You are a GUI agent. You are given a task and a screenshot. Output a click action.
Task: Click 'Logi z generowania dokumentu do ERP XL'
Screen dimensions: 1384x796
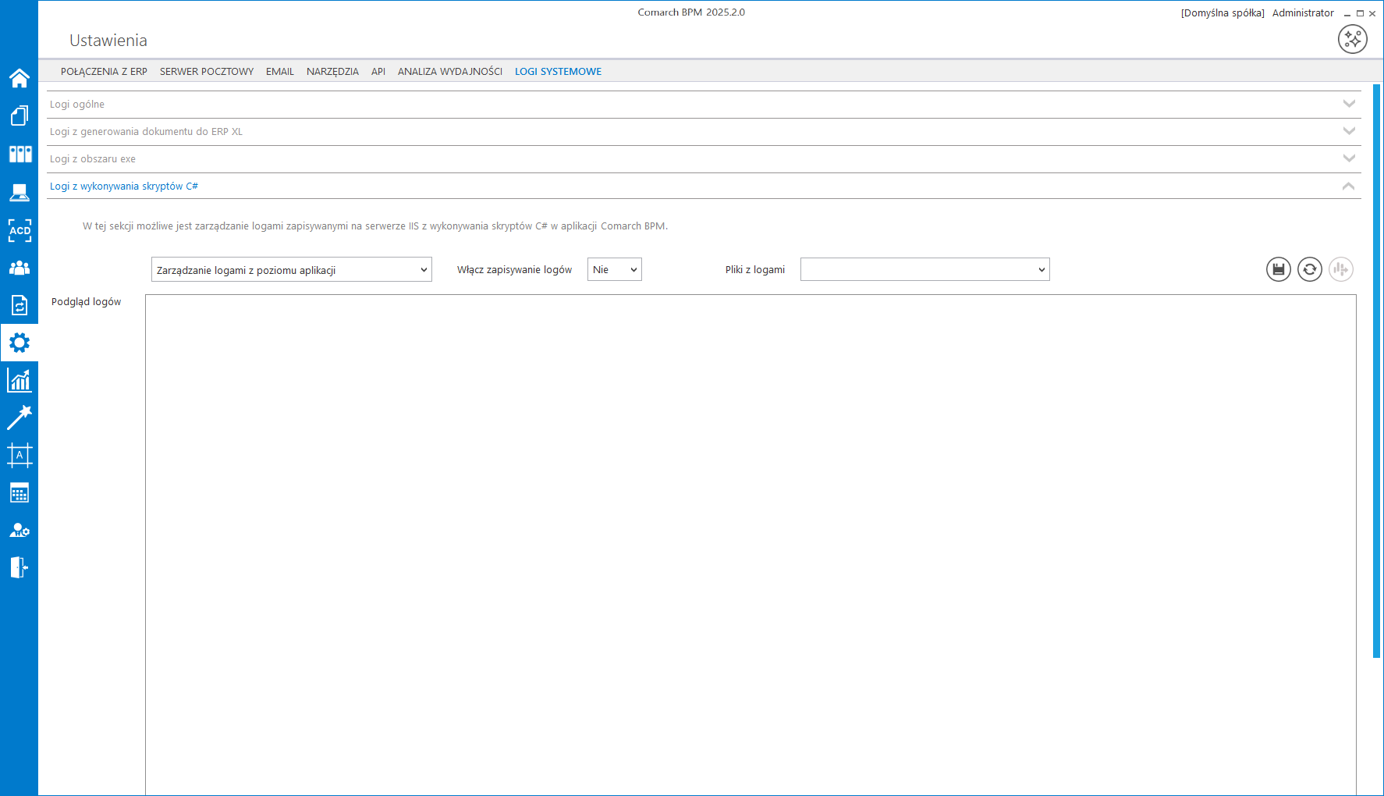coord(704,132)
